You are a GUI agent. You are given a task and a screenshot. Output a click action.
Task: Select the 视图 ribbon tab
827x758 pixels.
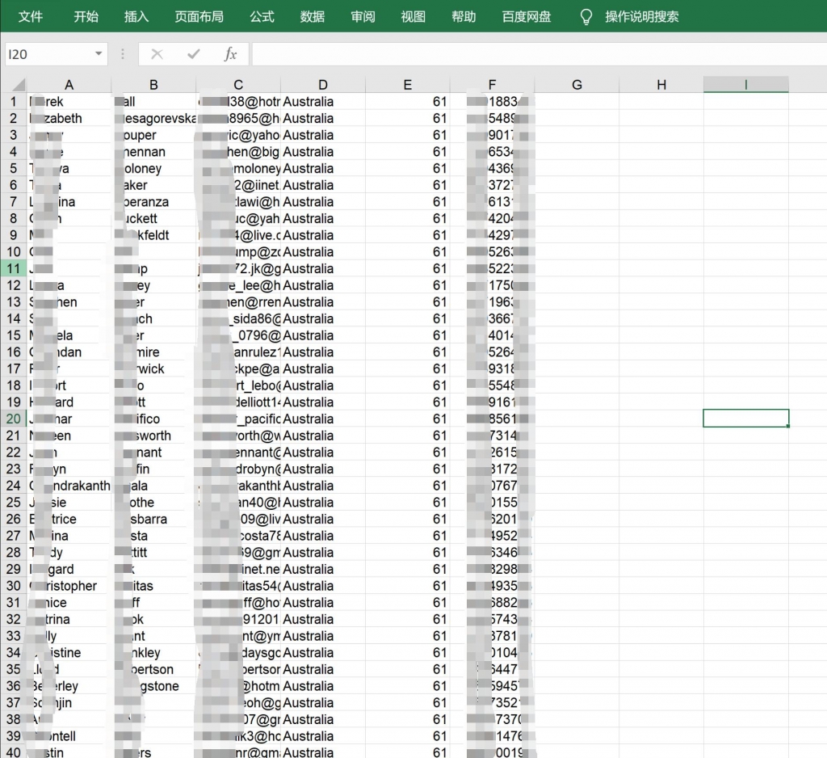(413, 17)
